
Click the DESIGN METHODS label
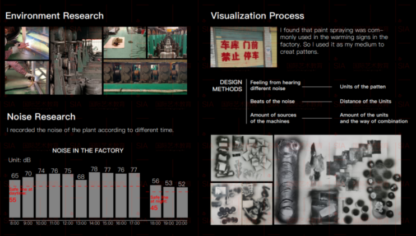pos(227,86)
